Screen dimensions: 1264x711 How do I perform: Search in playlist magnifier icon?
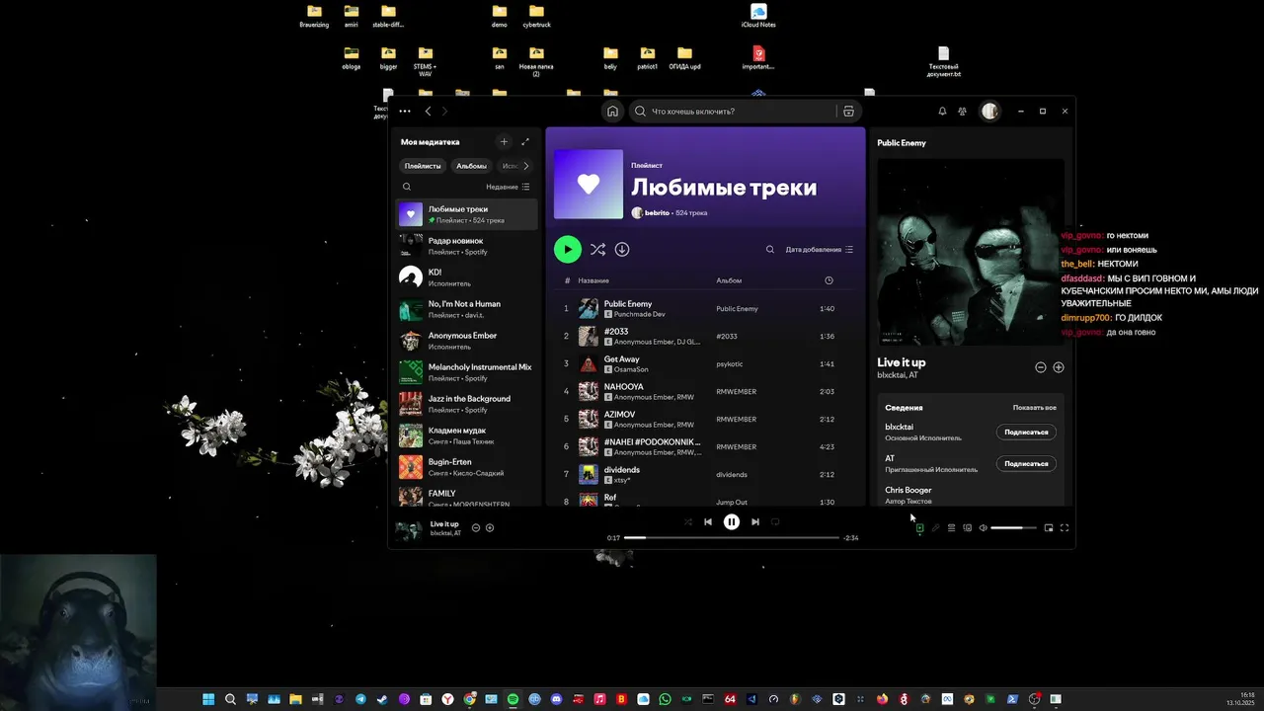click(x=770, y=250)
